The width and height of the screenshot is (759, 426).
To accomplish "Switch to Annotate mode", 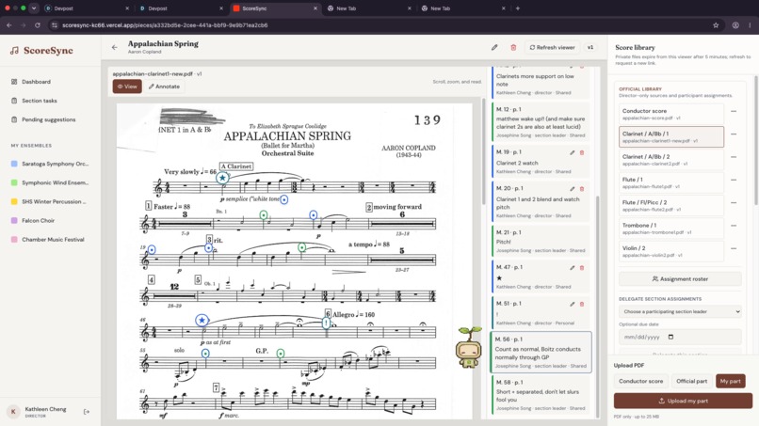I will click(164, 87).
